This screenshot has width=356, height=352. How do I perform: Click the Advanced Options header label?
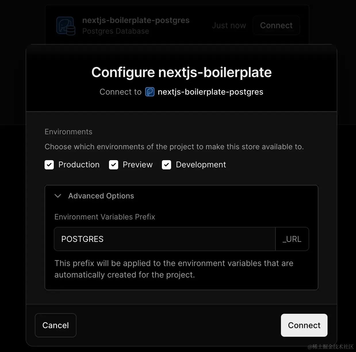101,196
